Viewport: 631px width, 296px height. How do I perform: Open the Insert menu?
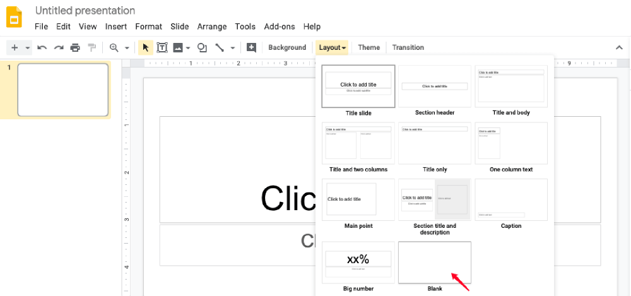click(x=116, y=27)
